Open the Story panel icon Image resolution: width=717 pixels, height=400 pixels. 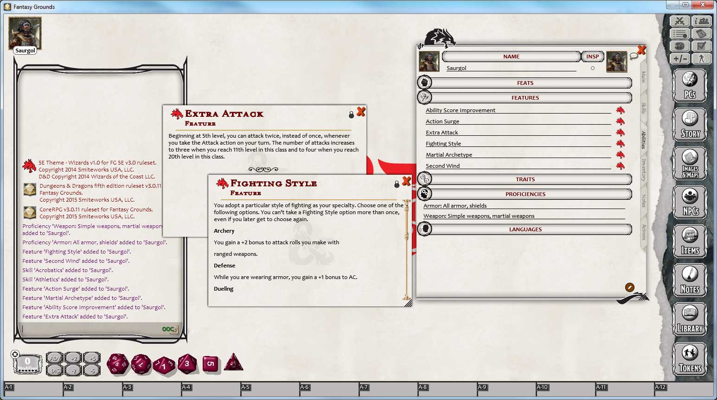(x=690, y=124)
